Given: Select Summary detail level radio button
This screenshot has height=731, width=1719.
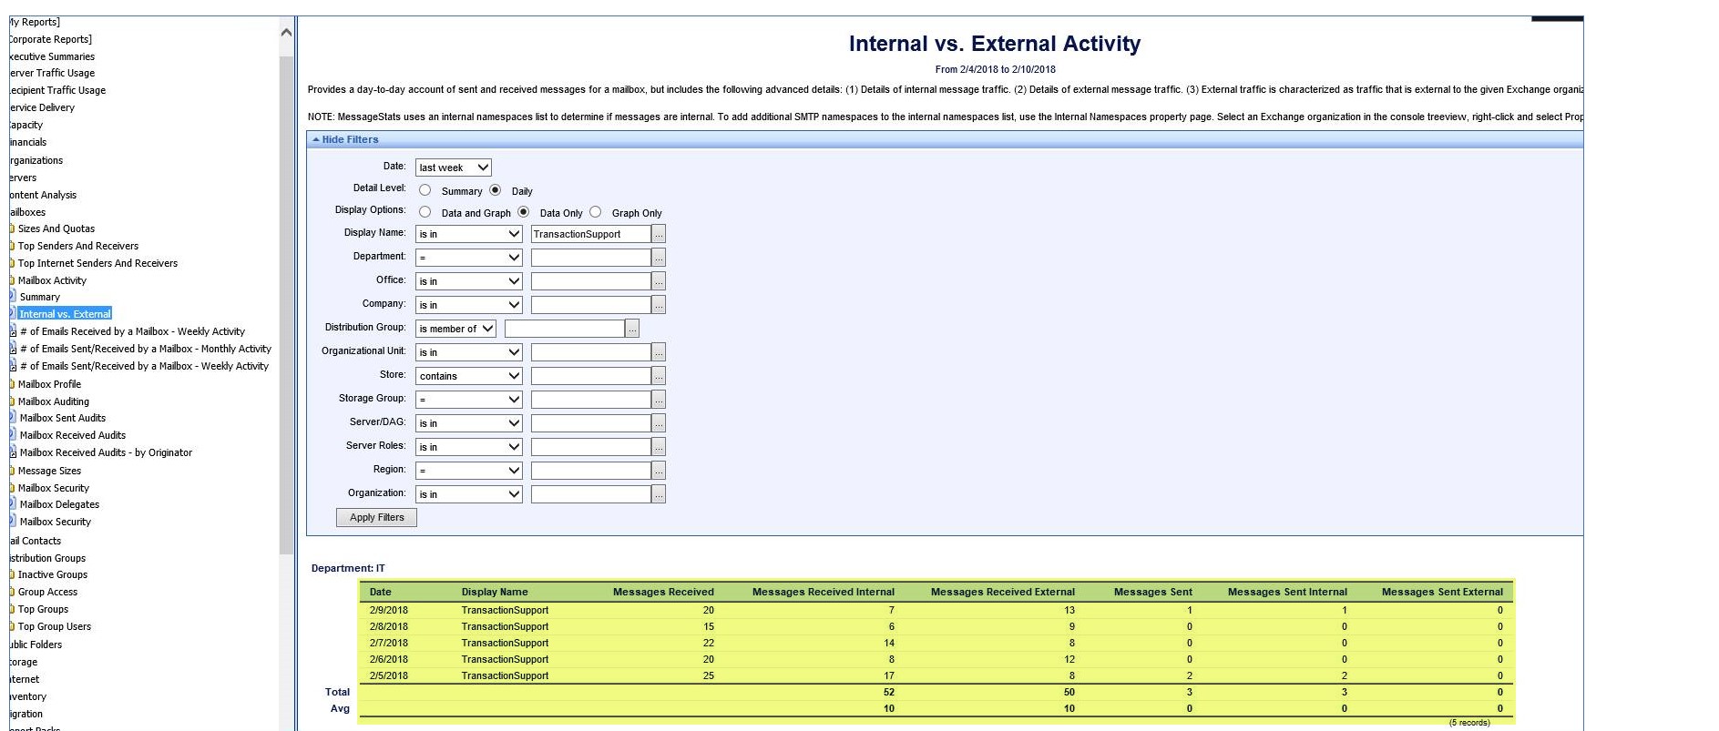Looking at the screenshot, I should coord(425,190).
